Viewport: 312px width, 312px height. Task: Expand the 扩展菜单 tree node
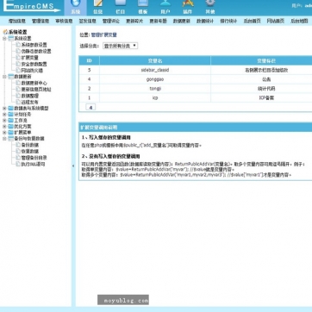click(4, 133)
